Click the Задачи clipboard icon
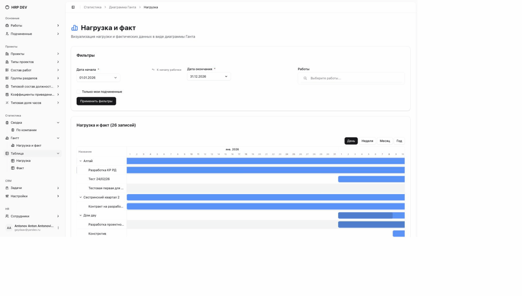Image resolution: width=522 pixels, height=296 pixels. click(7, 188)
